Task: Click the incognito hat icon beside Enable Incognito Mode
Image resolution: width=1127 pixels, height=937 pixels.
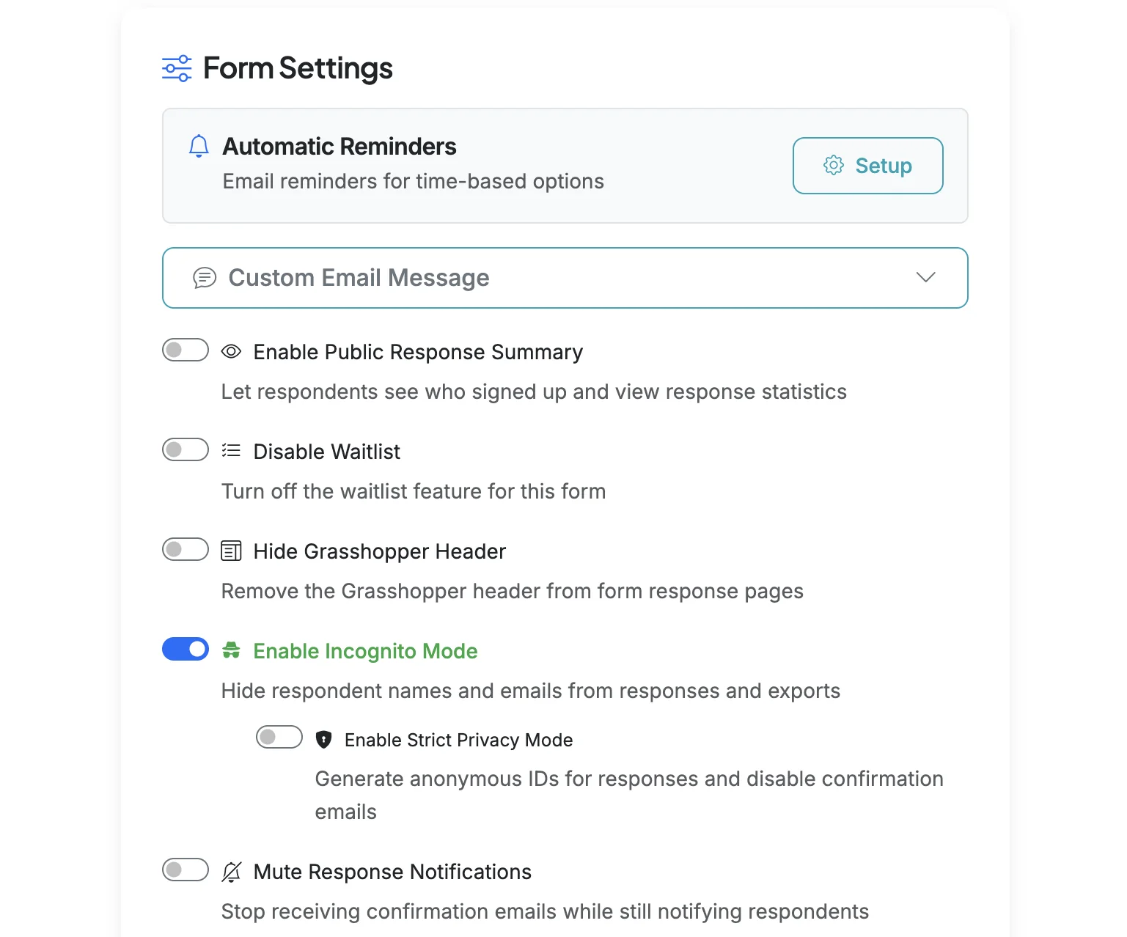Action: tap(230, 650)
